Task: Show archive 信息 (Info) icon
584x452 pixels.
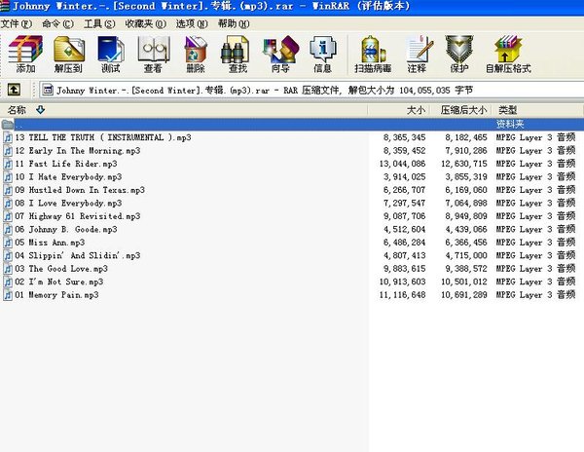Action: point(322,54)
